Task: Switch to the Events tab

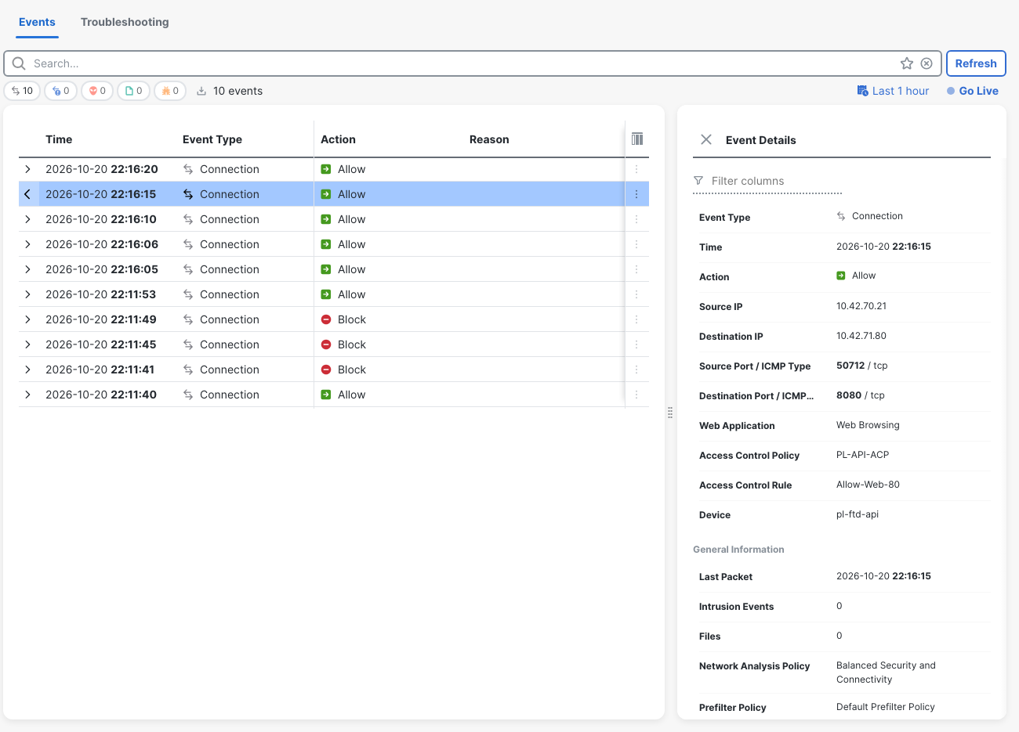Action: (37, 22)
